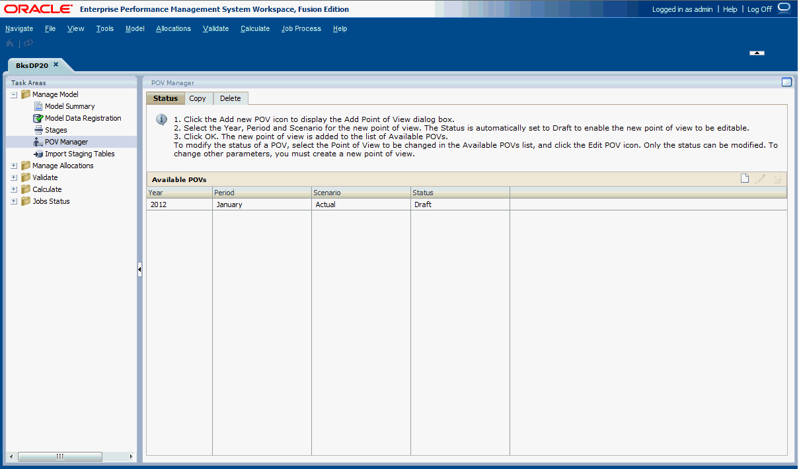Open the Navigate menu
The height and width of the screenshot is (469, 799).
point(19,28)
